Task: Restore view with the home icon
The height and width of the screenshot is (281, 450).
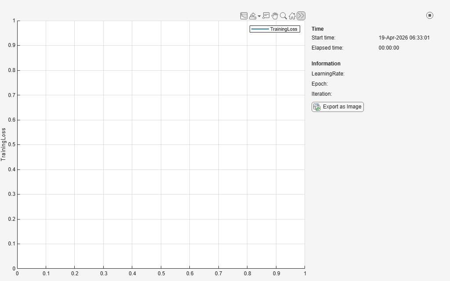Action: click(292, 16)
